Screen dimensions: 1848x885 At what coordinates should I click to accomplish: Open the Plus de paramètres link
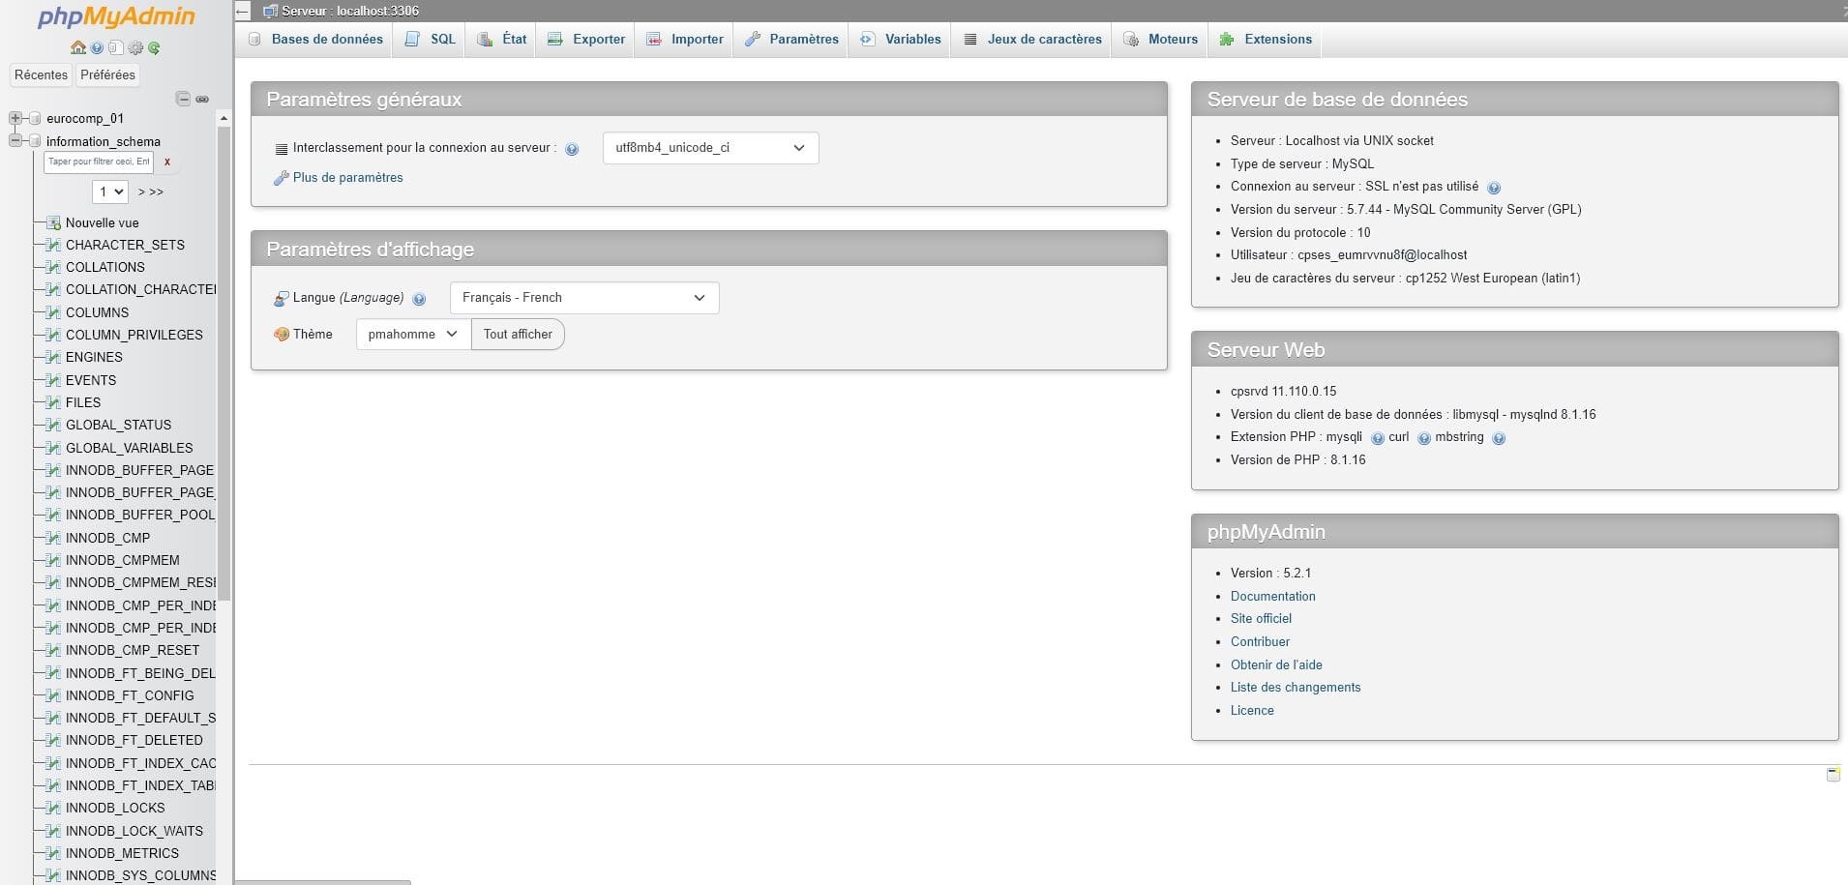pyautogui.click(x=347, y=178)
